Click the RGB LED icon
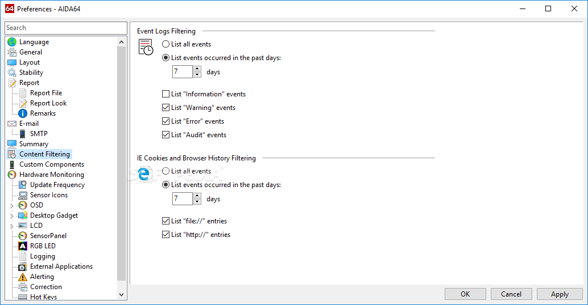The height and width of the screenshot is (305, 588). pos(23,246)
